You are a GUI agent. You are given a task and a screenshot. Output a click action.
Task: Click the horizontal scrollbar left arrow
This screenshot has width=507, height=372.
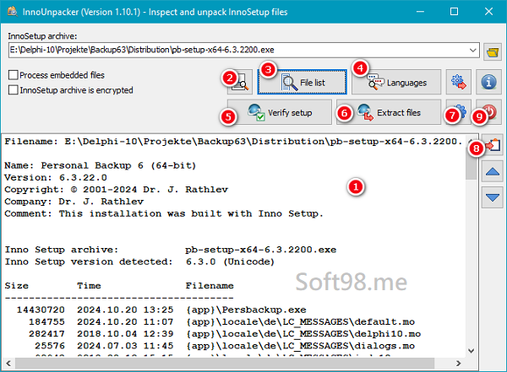tap(8, 364)
